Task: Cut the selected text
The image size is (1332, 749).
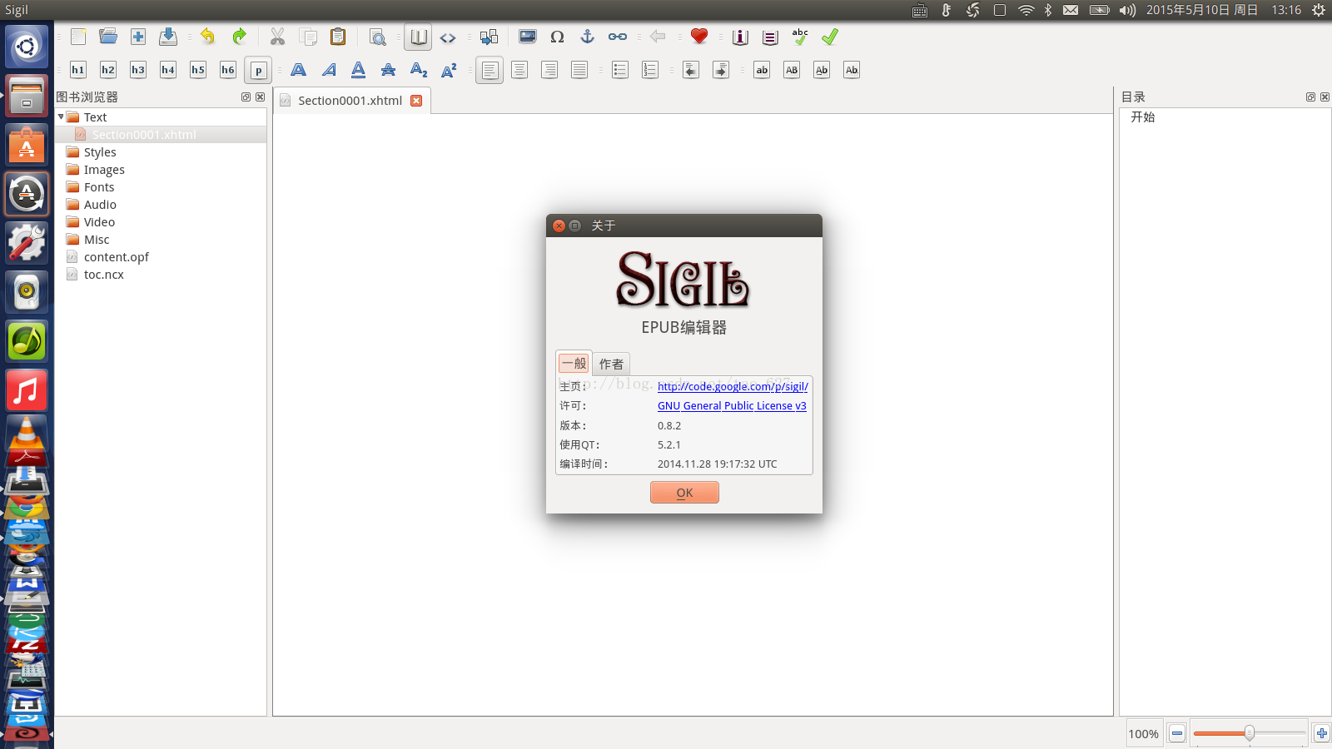Action: pyautogui.click(x=277, y=37)
